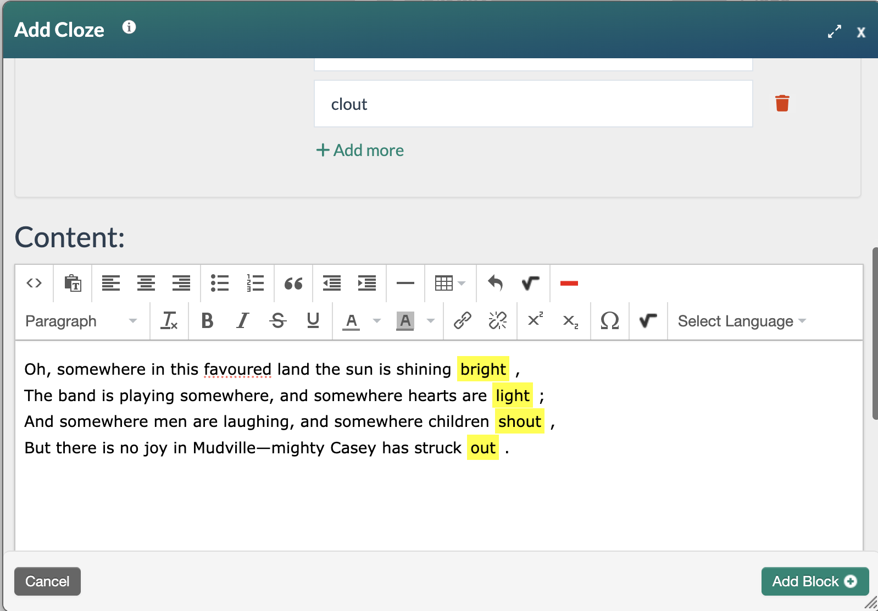Align text to the right
This screenshot has height=611, width=878.
point(181,283)
